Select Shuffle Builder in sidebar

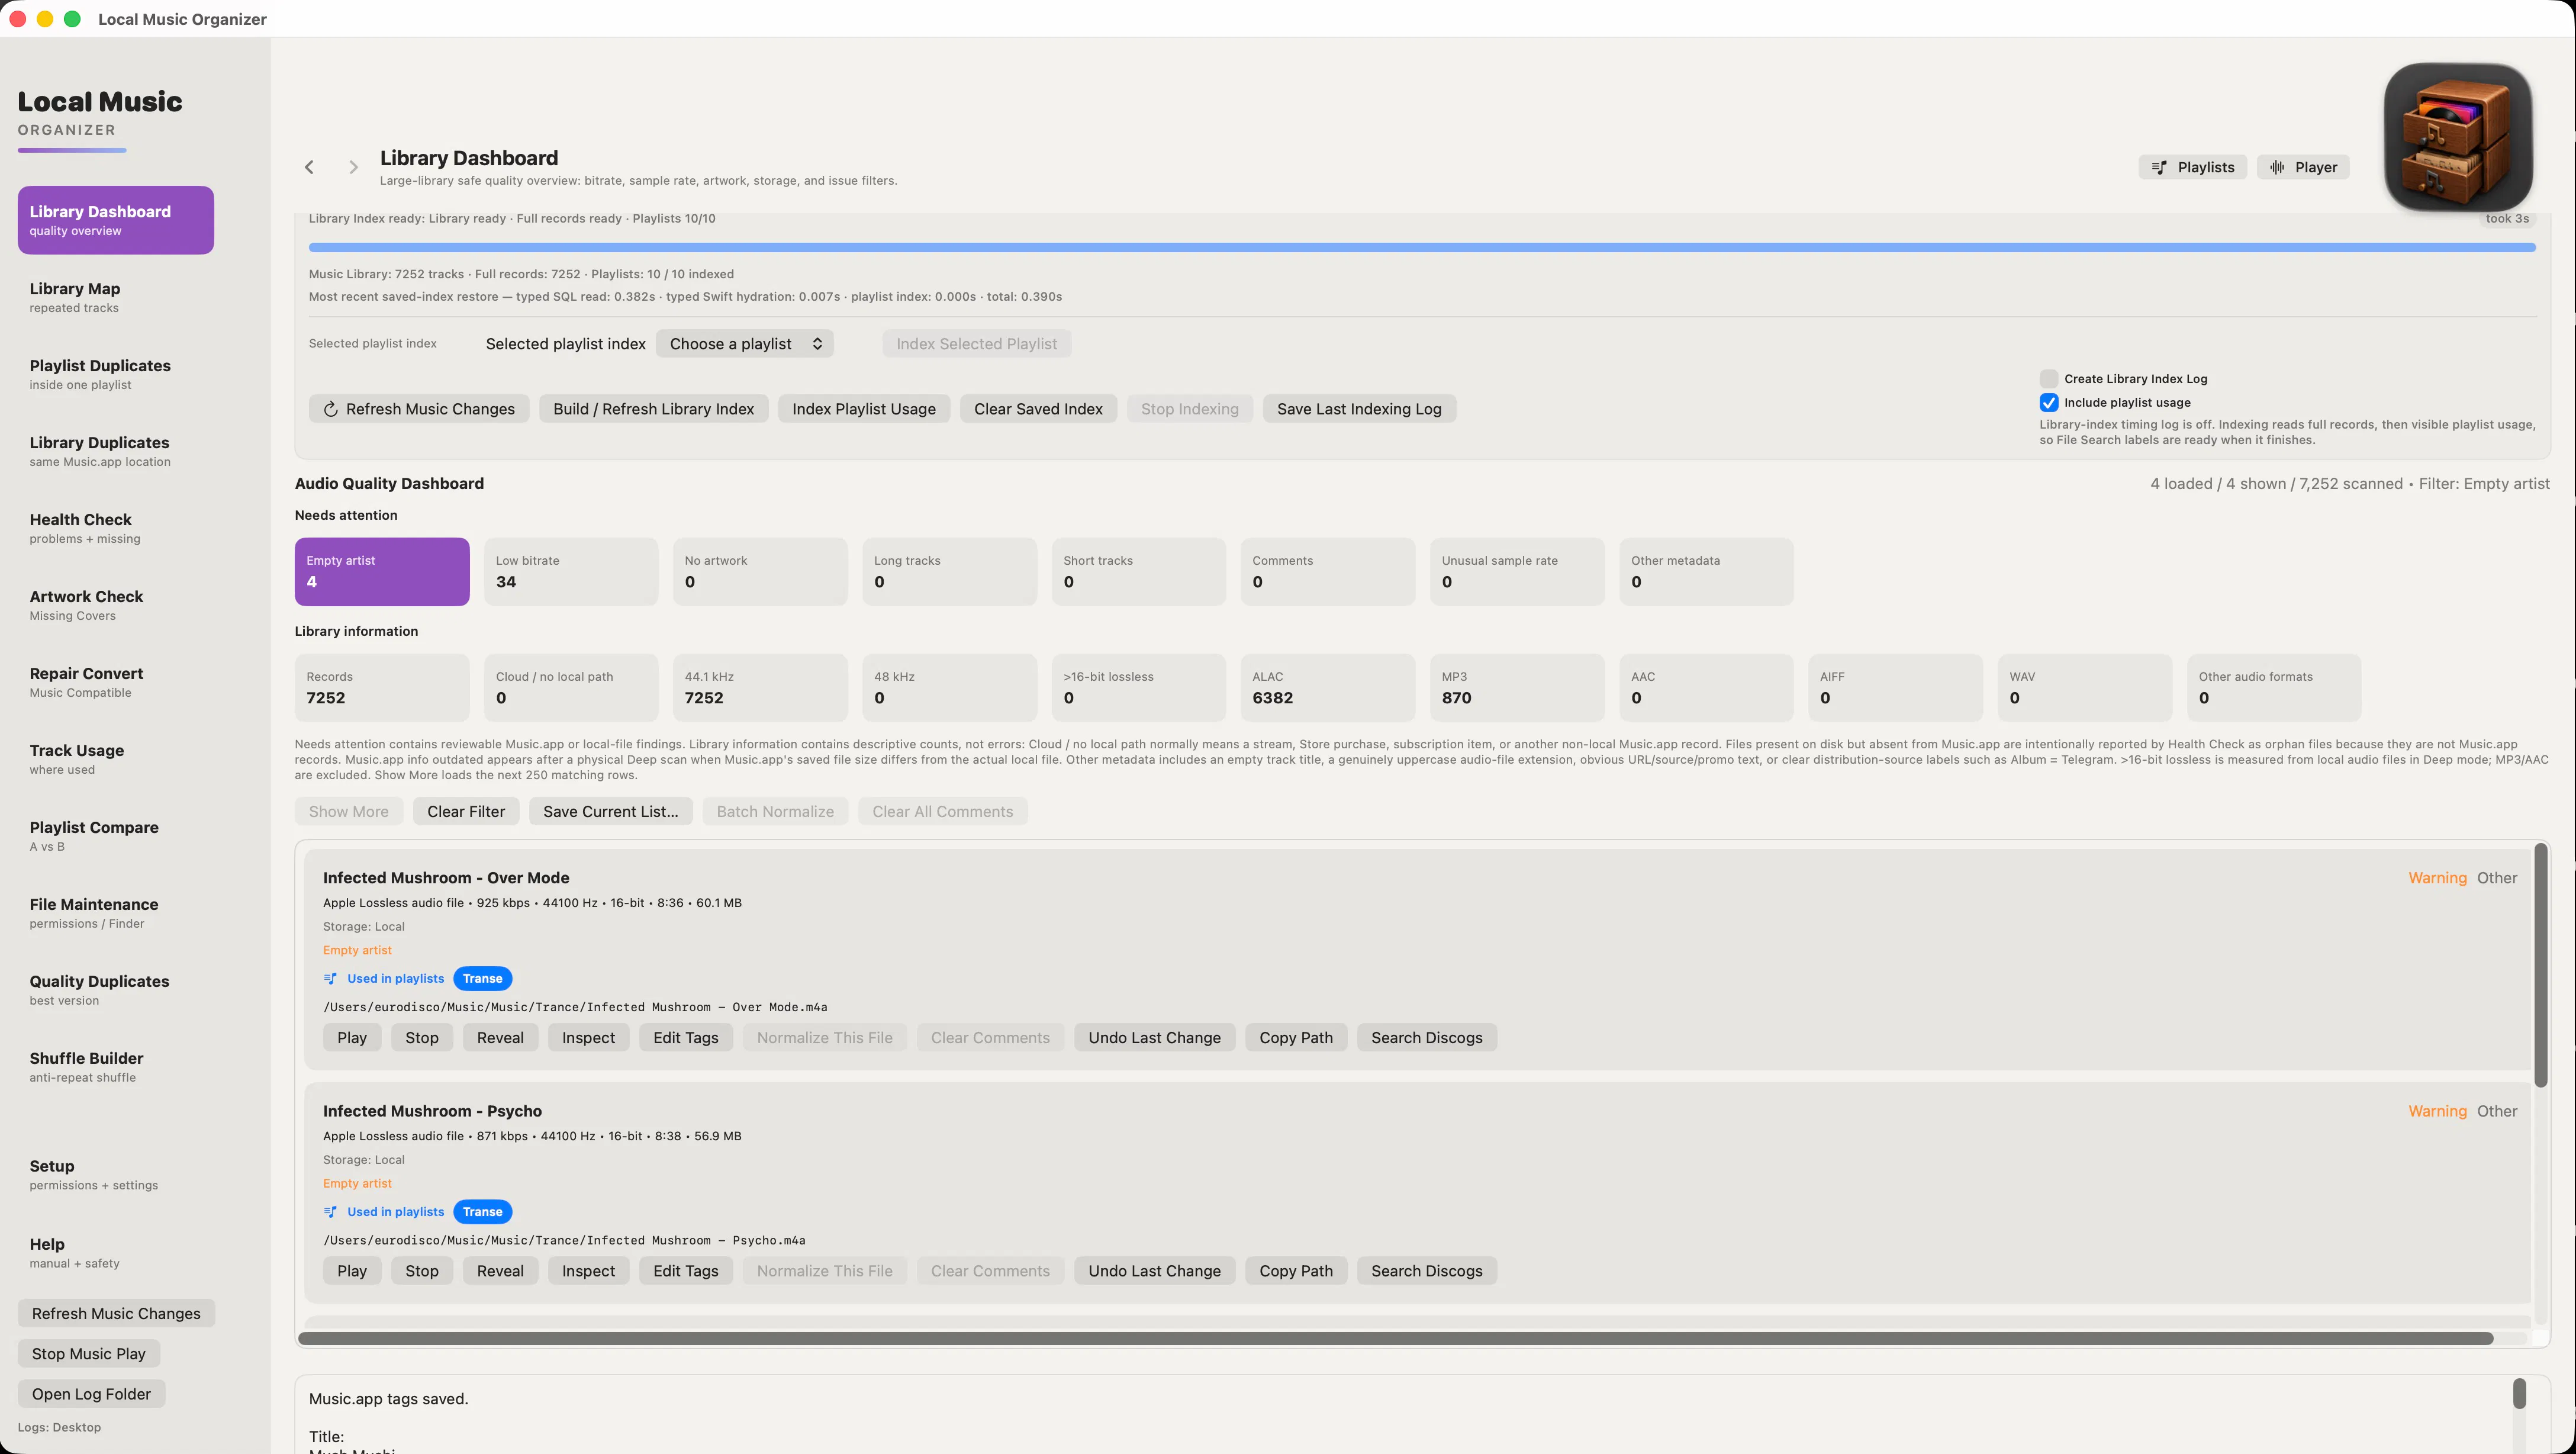(116, 1067)
